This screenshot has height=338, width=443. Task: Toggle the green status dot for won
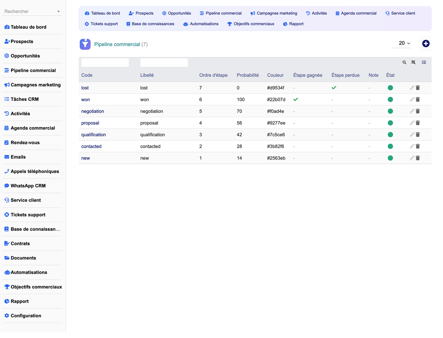[390, 99]
